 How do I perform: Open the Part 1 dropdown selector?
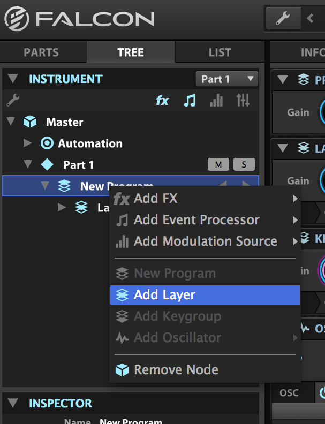pos(227,79)
